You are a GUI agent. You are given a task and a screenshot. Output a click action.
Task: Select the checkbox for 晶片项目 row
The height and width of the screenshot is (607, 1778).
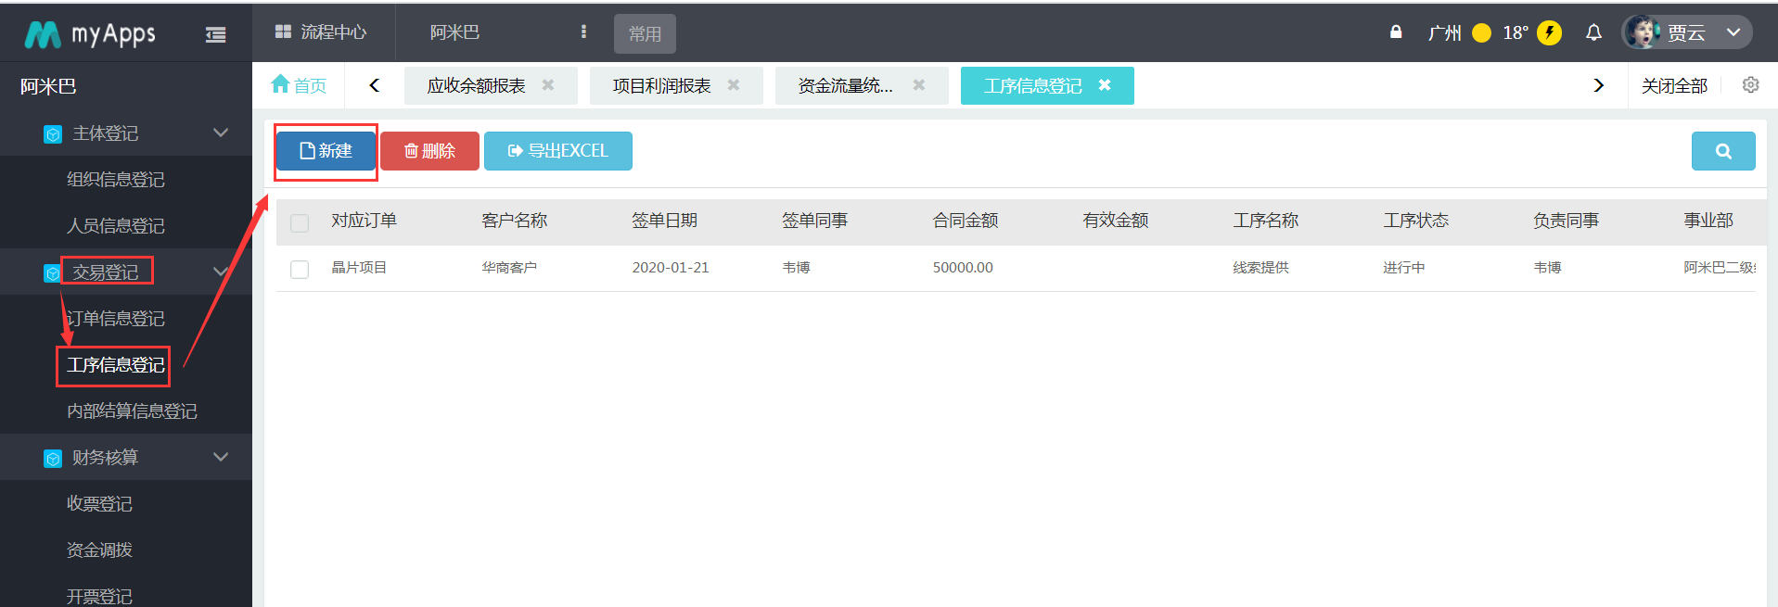pos(300,269)
